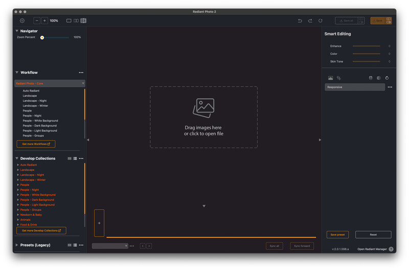
Task: Adjust the Enhance slider
Action: (366, 46)
